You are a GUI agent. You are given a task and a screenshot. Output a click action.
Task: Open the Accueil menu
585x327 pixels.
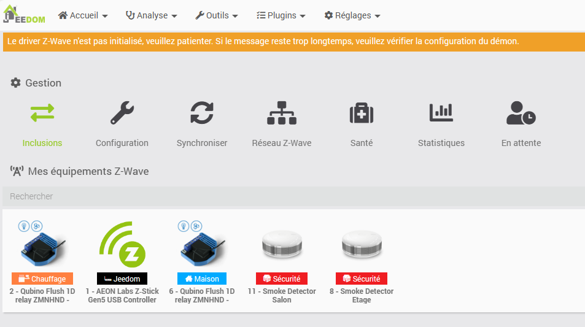click(x=83, y=15)
